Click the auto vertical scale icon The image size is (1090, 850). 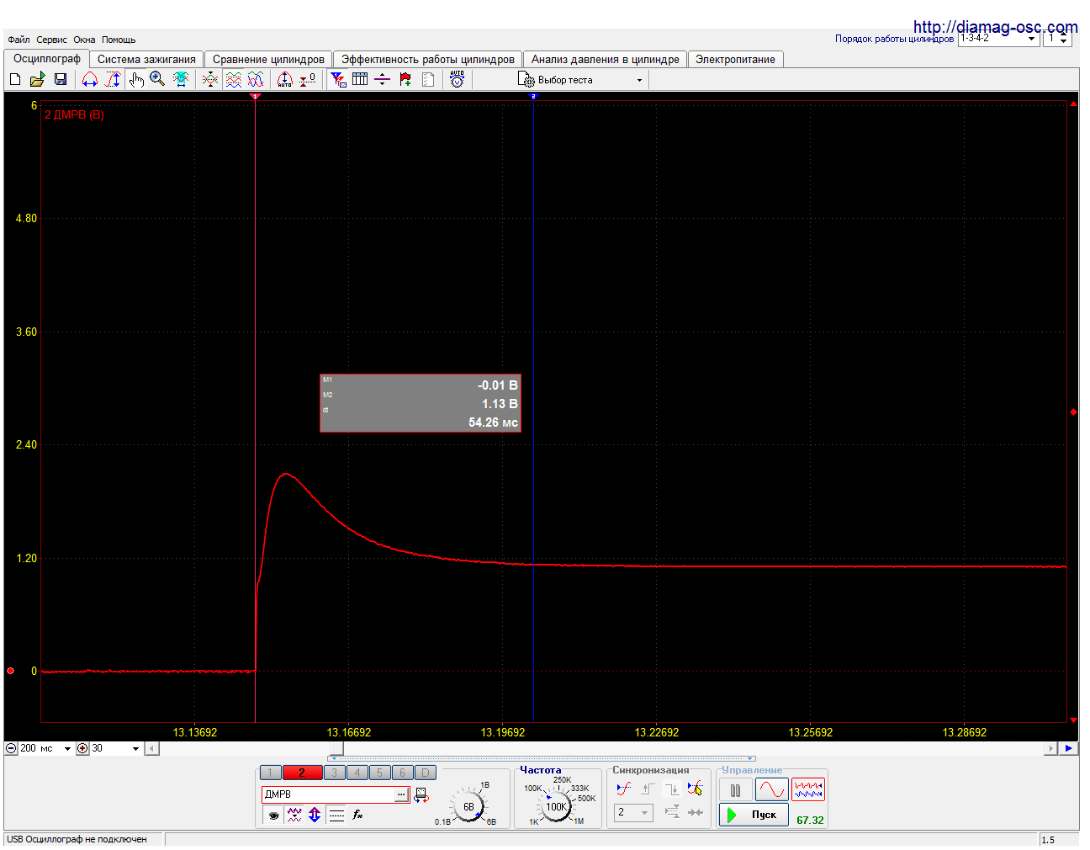(x=285, y=79)
